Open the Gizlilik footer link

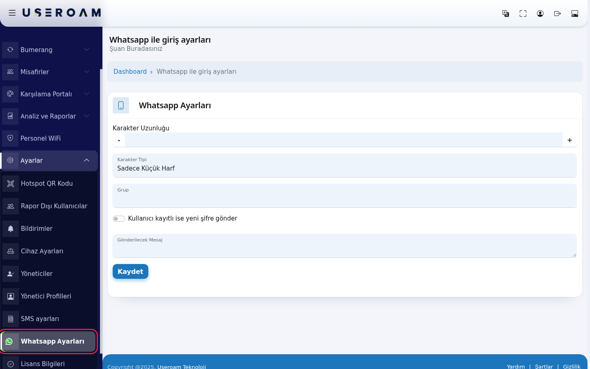572,367
